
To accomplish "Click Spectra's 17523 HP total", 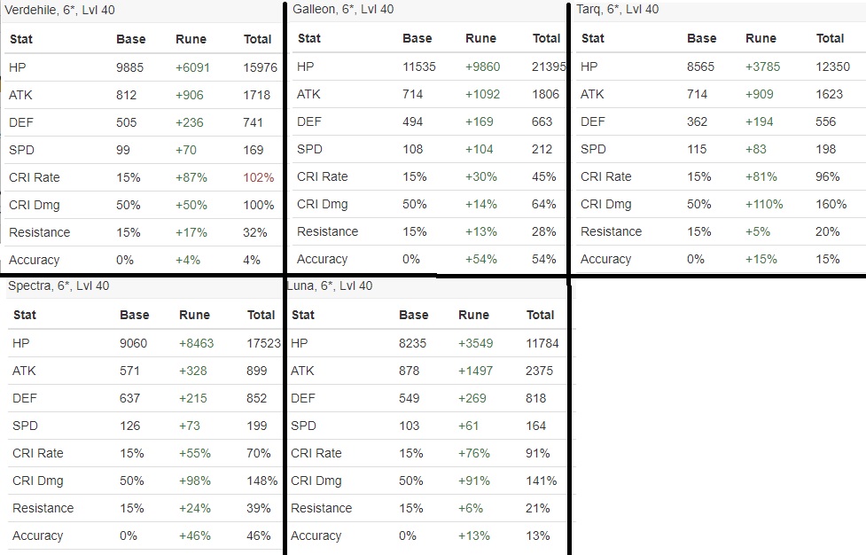I will point(263,343).
